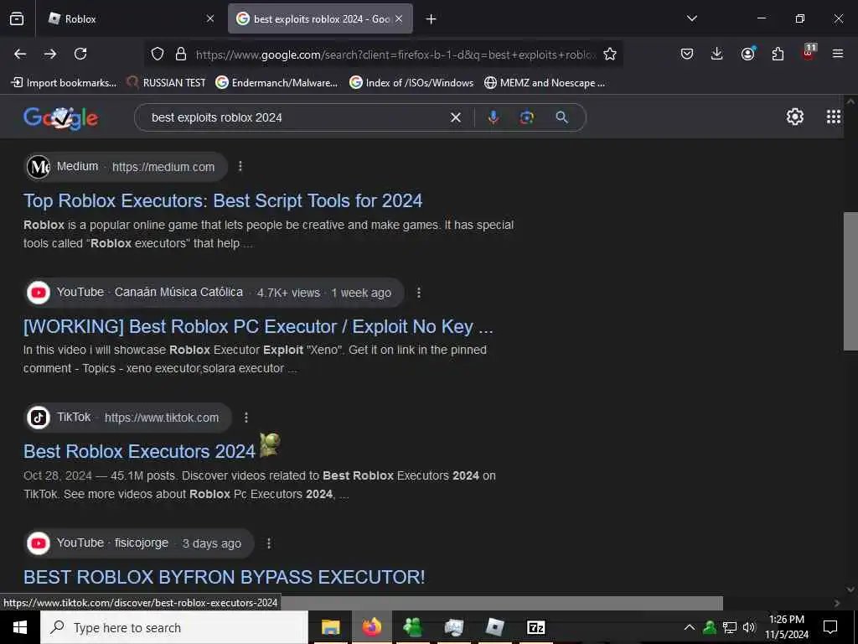Open Top Roblox Executors Medium article

click(x=223, y=200)
